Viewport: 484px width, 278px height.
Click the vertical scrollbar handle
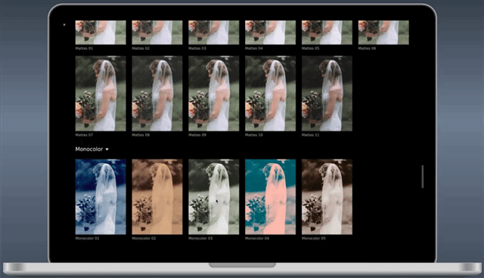[423, 177]
